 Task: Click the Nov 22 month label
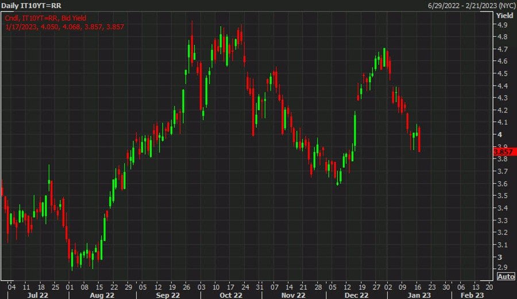point(292,294)
